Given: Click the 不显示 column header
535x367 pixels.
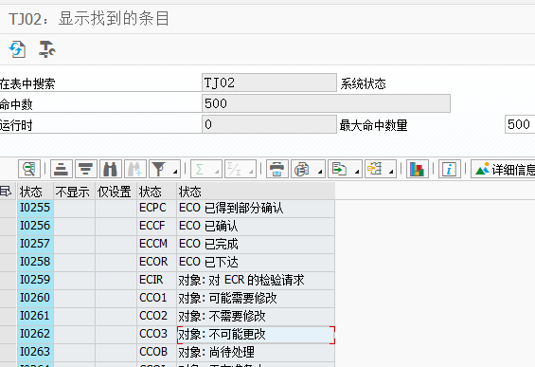Looking at the screenshot, I should point(74,192).
